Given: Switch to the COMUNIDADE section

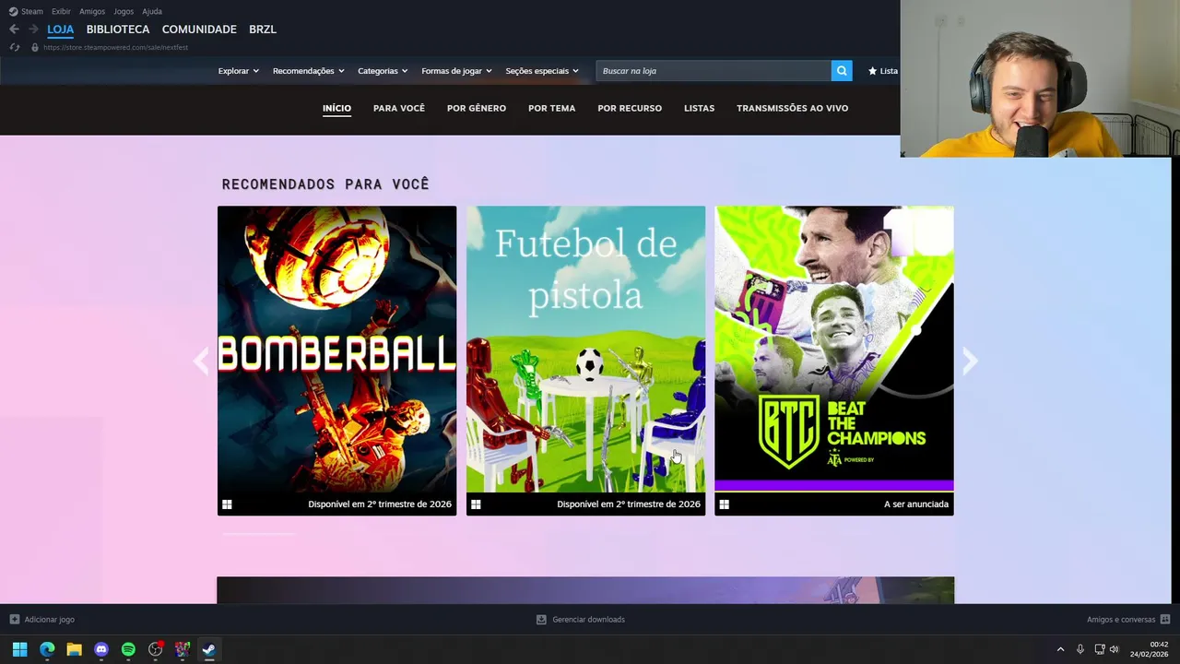Looking at the screenshot, I should pos(199,30).
